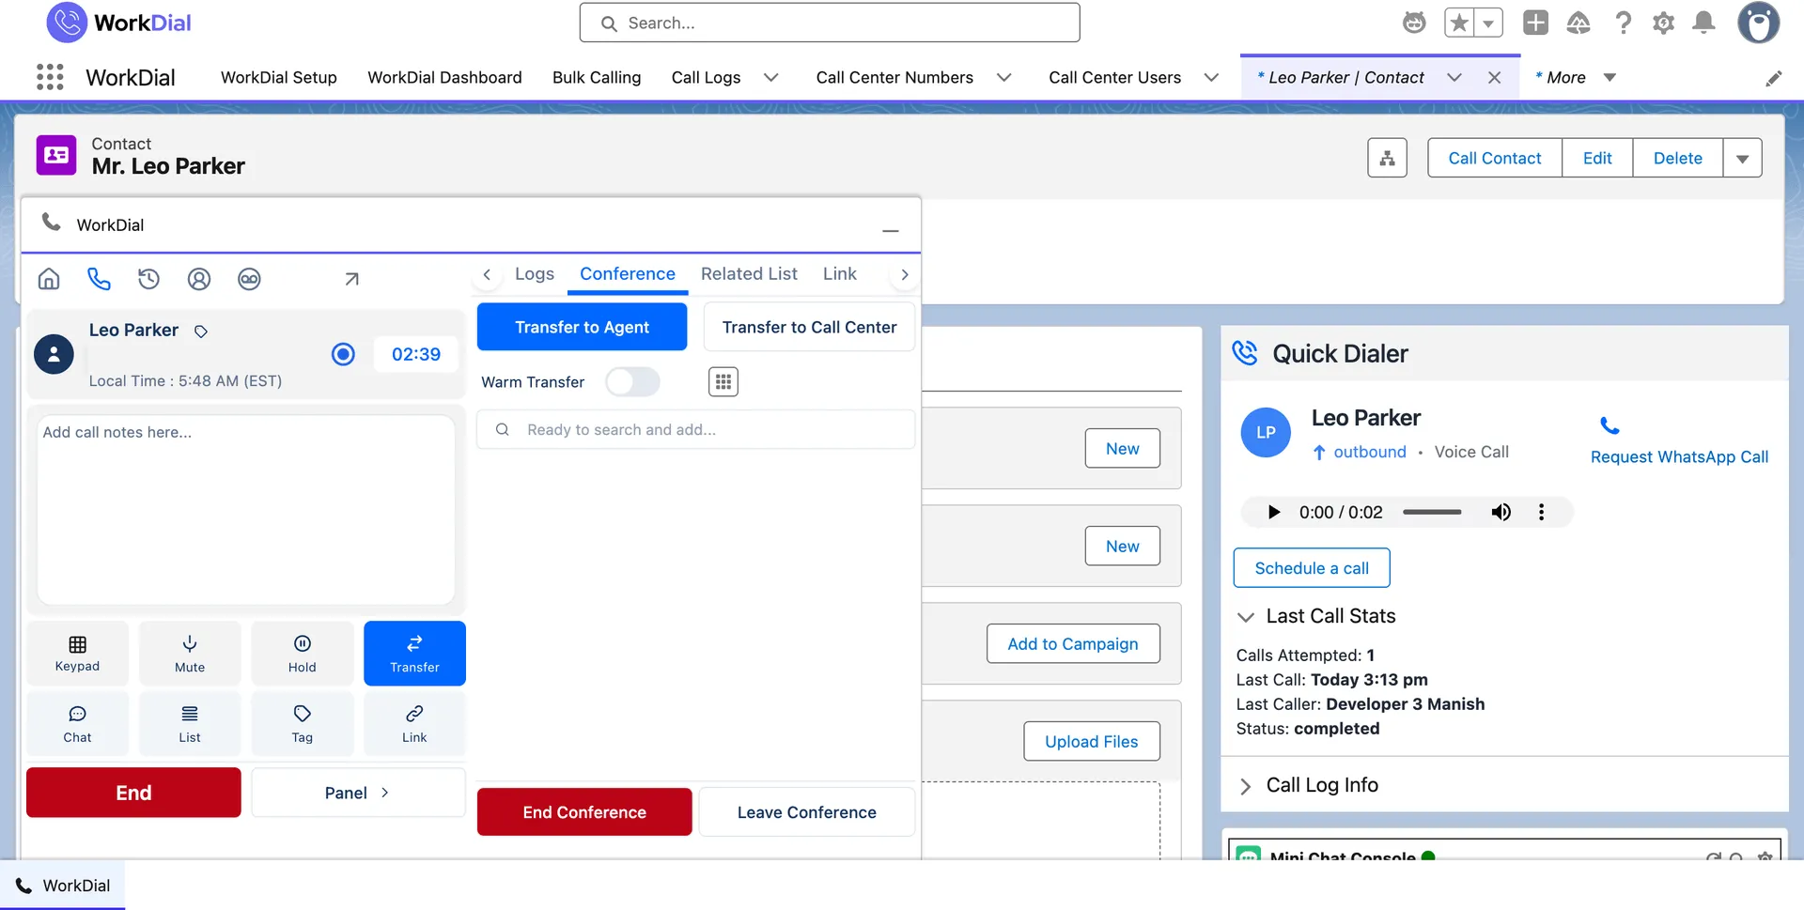Open the contacts person icon in WorkDial panel
The image size is (1804, 910).
point(199,279)
